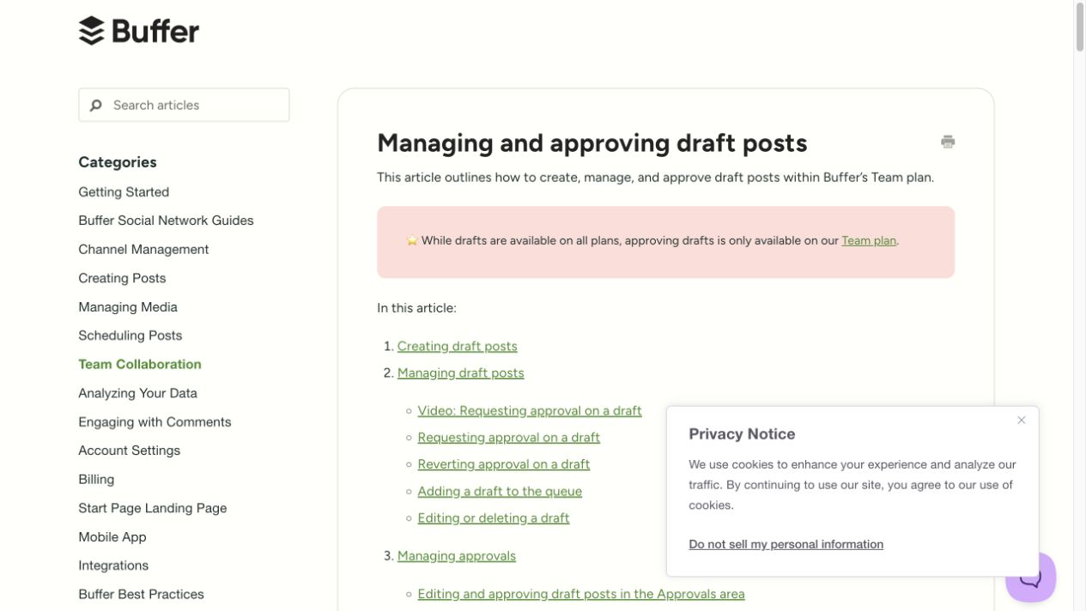
Task: Click the search magnifier icon
Action: point(96,105)
